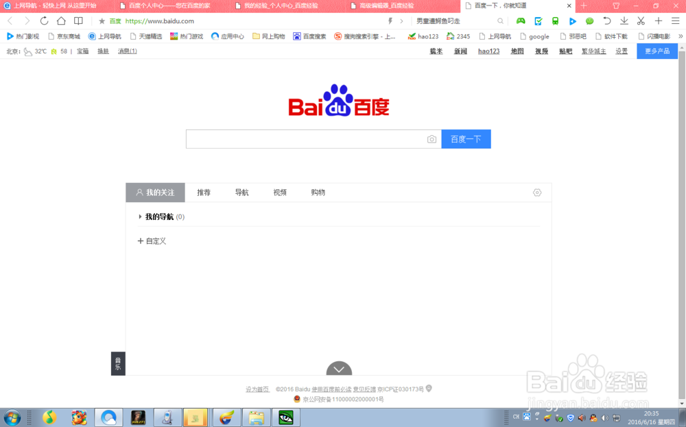Image resolution: width=686 pixels, height=427 pixels.
Task: Open the downloads arrow icon
Action: (624, 21)
